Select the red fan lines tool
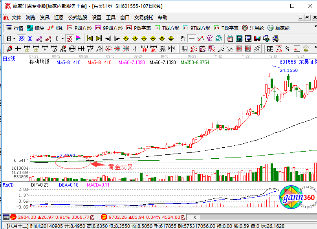The width and height of the screenshot is (317, 229). point(194,49)
